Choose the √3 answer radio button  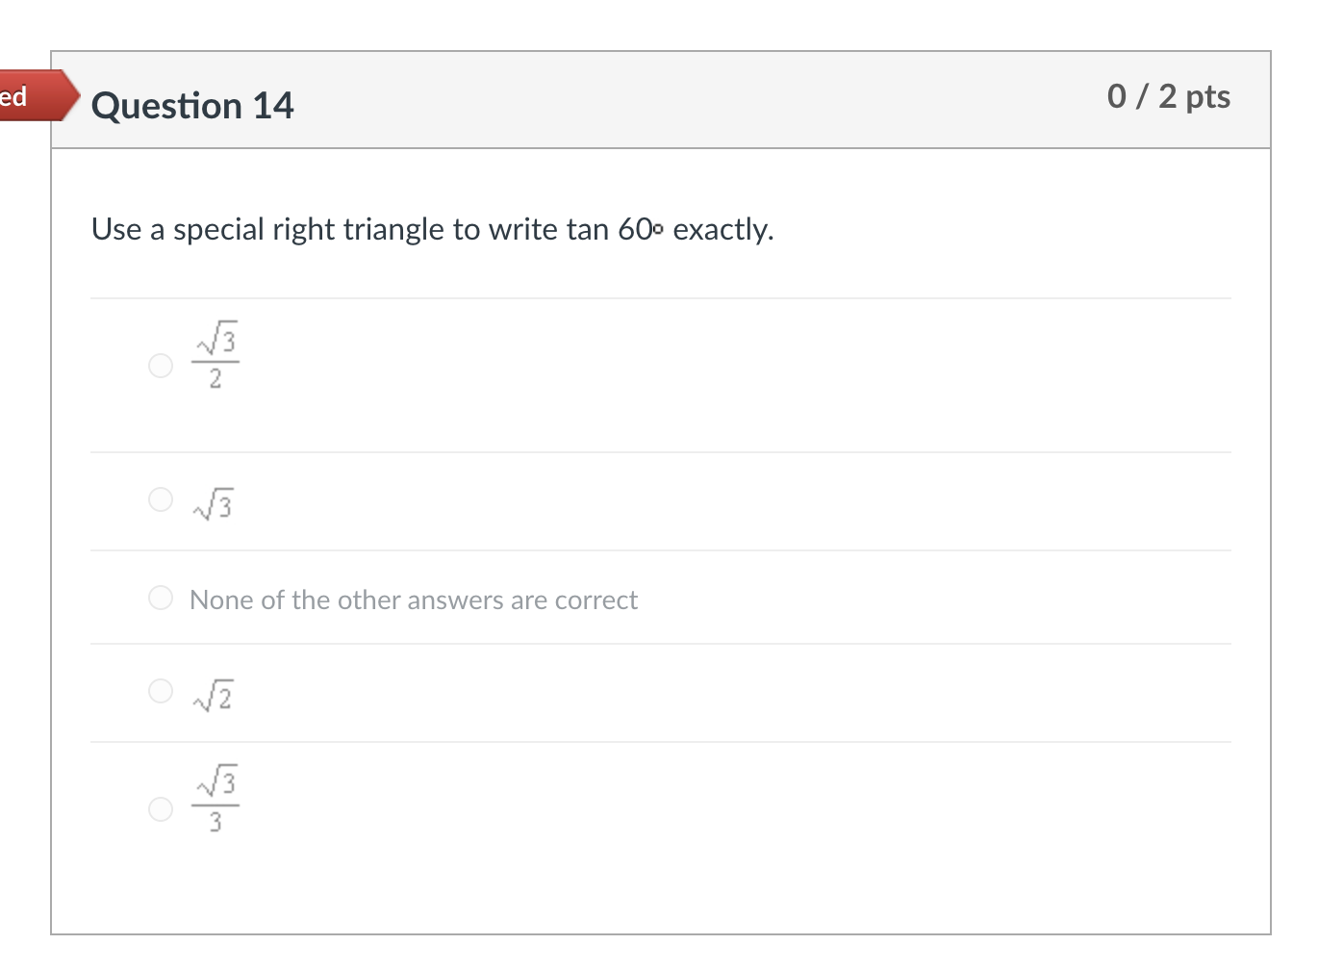[161, 499]
